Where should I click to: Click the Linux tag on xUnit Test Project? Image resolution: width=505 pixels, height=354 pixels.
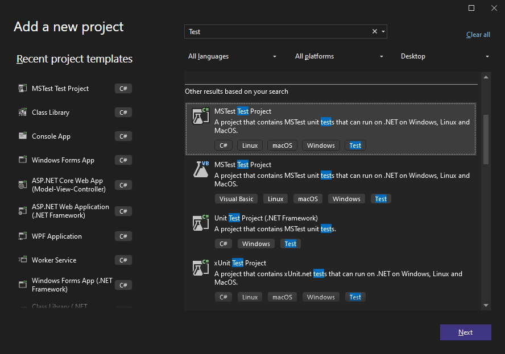pos(250,297)
